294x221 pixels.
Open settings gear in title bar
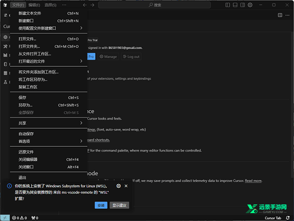click(250, 5)
